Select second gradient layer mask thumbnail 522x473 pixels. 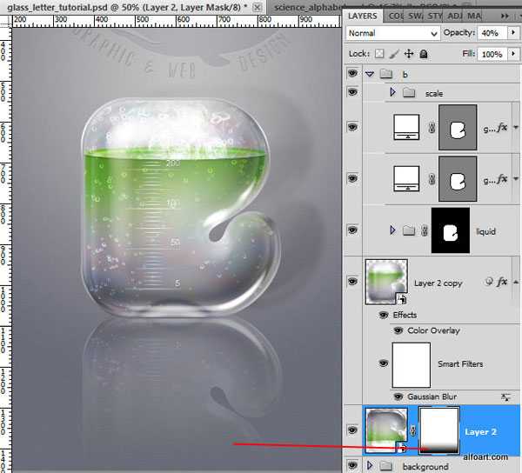[x=458, y=179]
